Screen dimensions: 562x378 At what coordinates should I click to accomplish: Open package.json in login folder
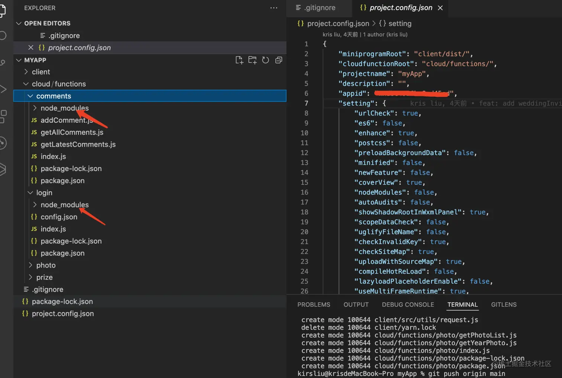[62, 253]
